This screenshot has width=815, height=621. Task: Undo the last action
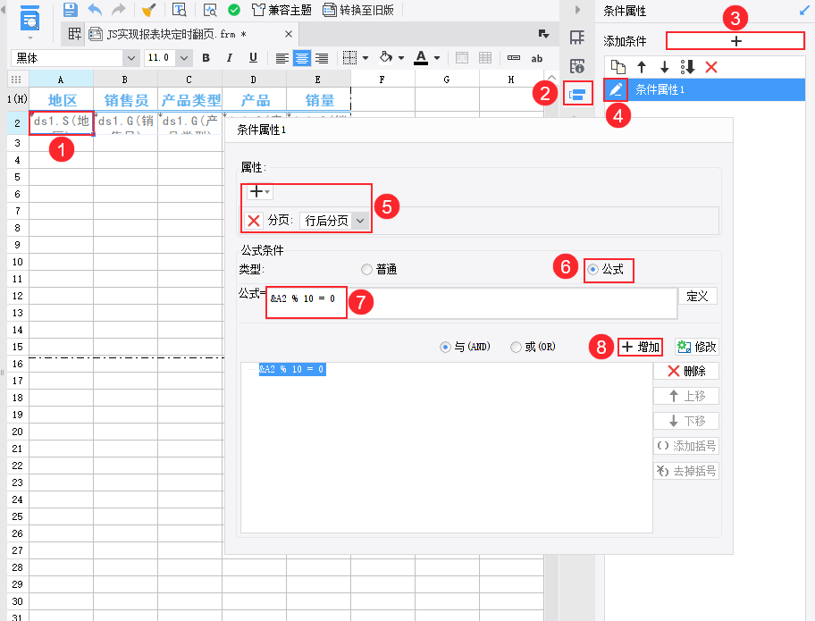(95, 9)
